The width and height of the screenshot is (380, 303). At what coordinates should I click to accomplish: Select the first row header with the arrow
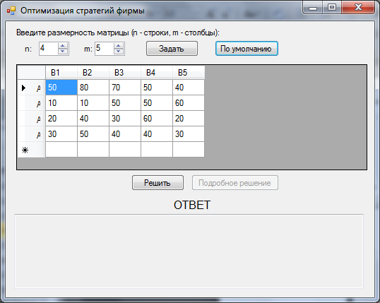point(32,88)
